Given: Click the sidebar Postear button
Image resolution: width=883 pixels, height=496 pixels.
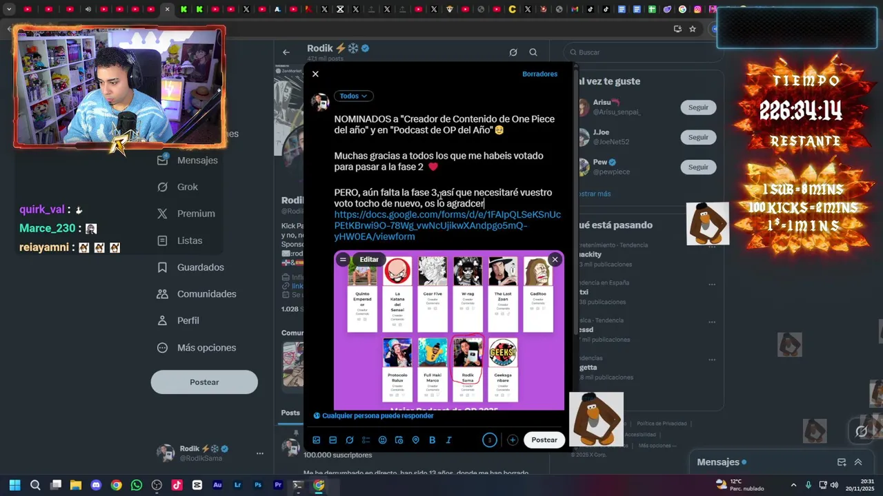Looking at the screenshot, I should (x=204, y=382).
